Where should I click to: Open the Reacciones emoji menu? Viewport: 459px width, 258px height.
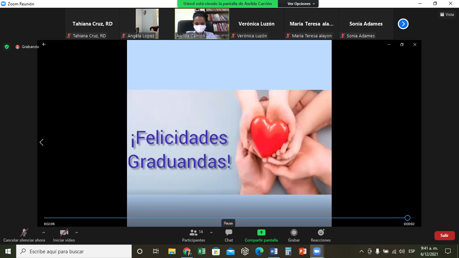tap(321, 232)
